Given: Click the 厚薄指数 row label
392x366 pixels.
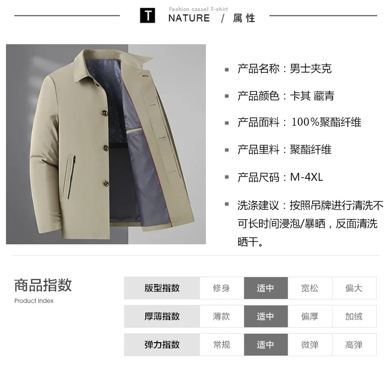Looking at the screenshot, I should coord(162,316).
